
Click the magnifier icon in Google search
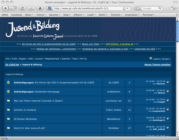(160, 8)
